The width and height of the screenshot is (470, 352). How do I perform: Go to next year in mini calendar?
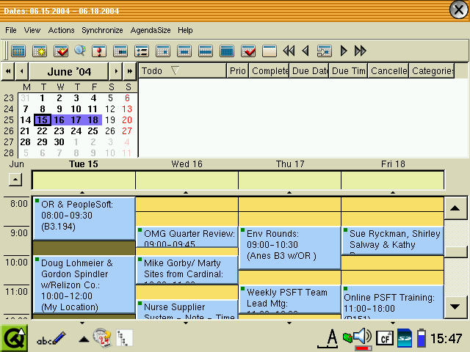pyautogui.click(x=130, y=71)
